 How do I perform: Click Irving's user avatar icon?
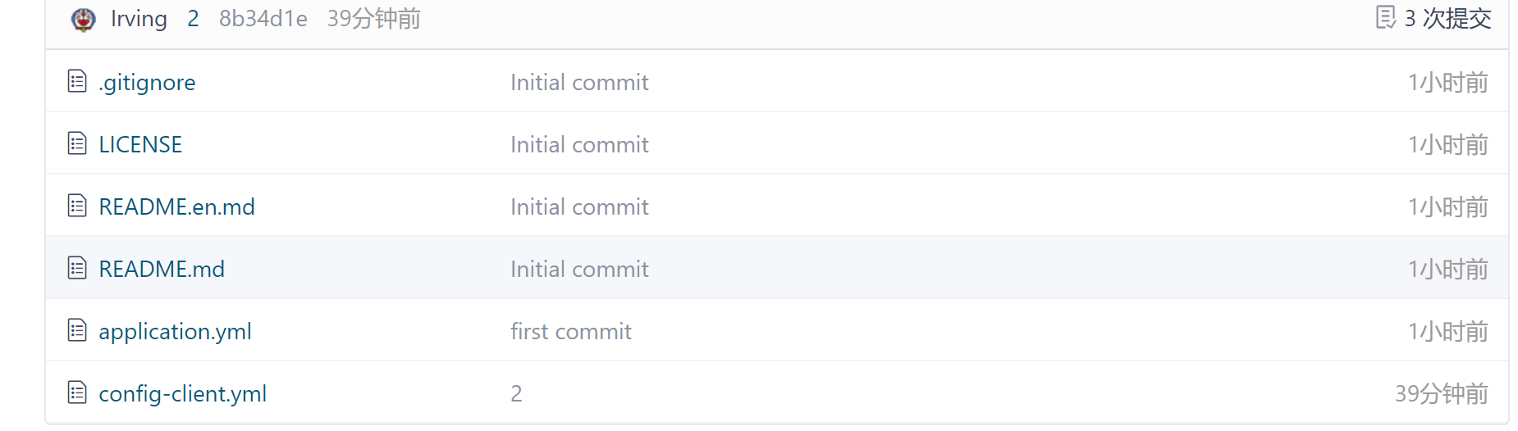click(x=84, y=19)
